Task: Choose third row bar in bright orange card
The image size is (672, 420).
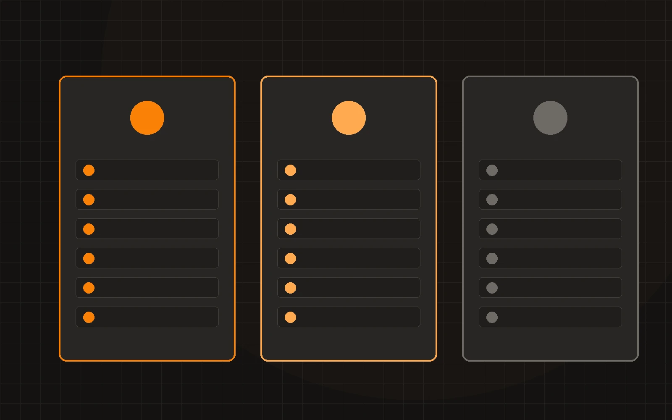Action: tap(147, 228)
